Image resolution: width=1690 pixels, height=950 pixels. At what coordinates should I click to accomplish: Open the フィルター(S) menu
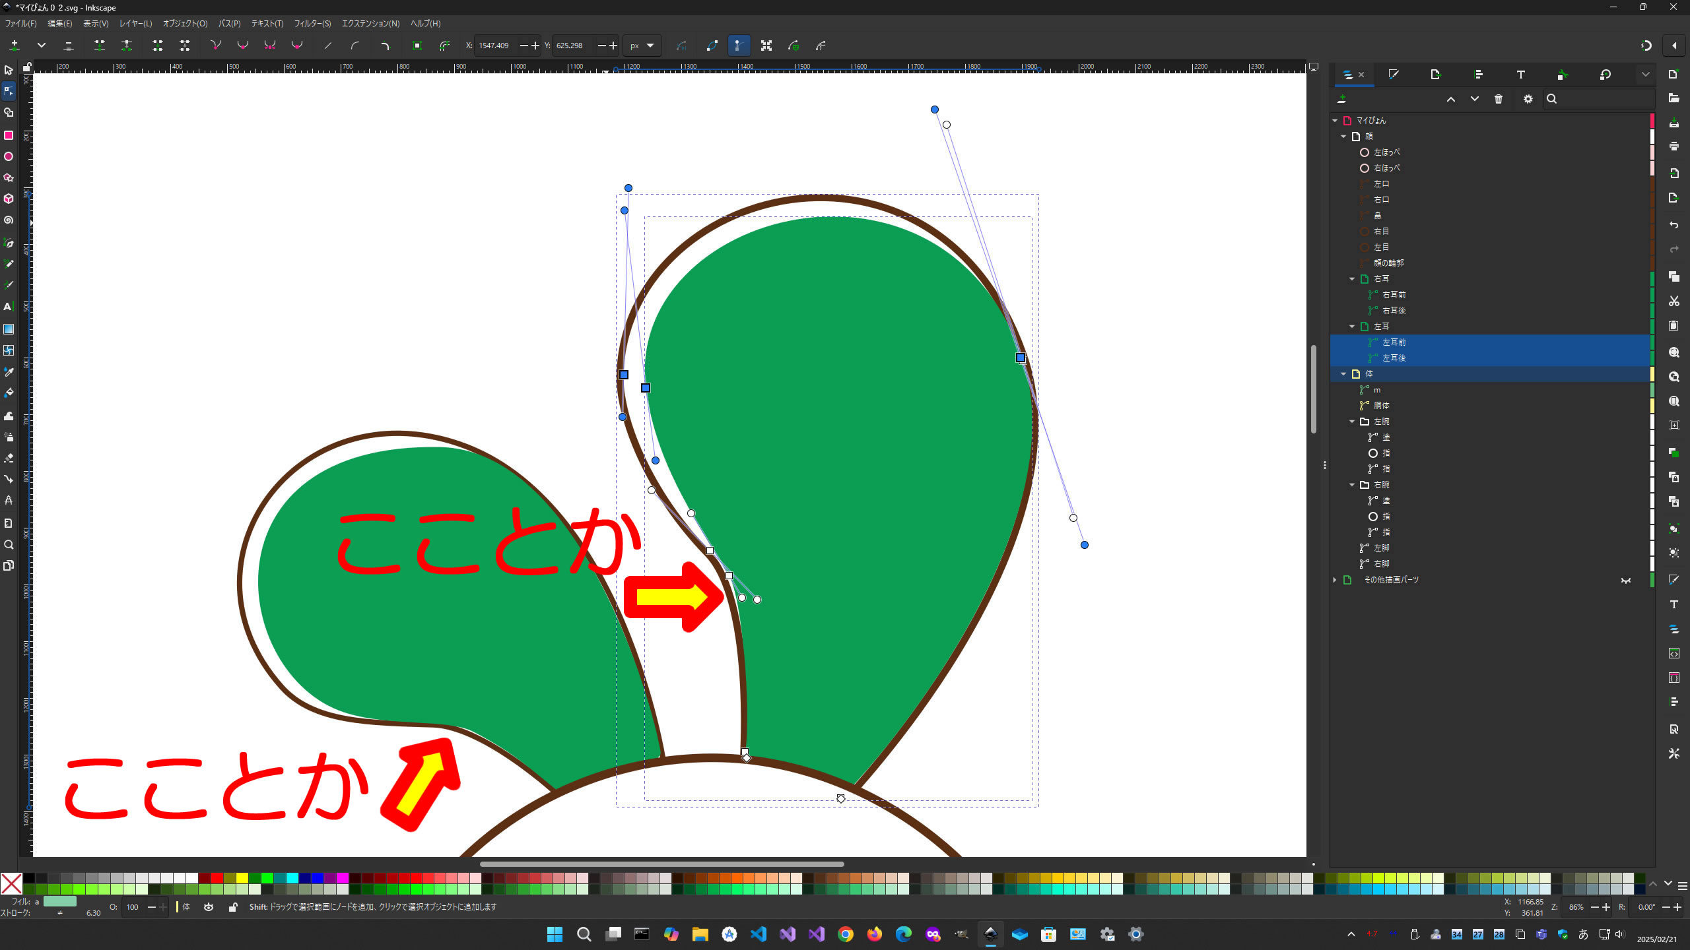(312, 24)
